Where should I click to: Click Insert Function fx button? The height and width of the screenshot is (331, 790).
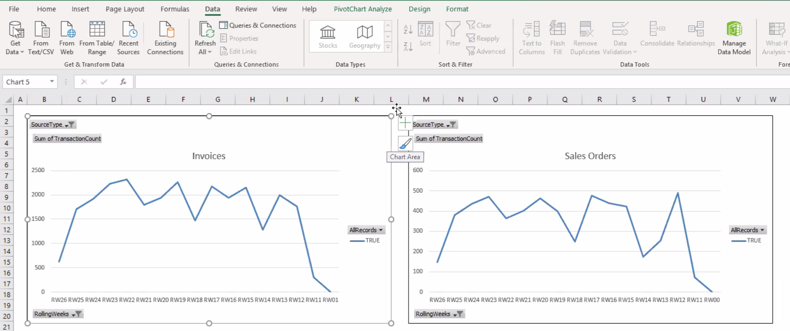click(123, 82)
